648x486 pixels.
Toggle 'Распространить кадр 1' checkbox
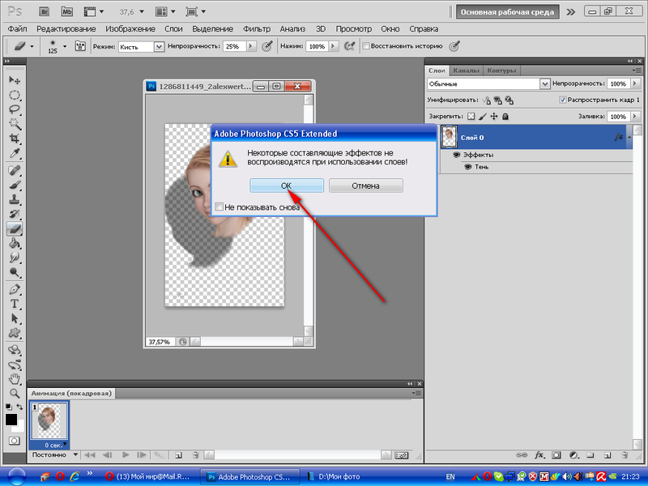pyautogui.click(x=562, y=100)
